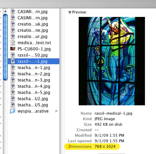
Task: Select teacha...U5.jpg file name
Action: pos(33,105)
